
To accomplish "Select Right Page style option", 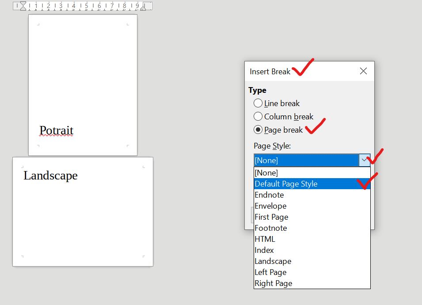I will [x=312, y=283].
